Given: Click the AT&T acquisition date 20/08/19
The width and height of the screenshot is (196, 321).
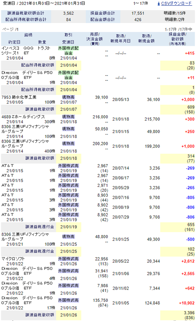Looking at the screenshot, I should tap(120, 207).
